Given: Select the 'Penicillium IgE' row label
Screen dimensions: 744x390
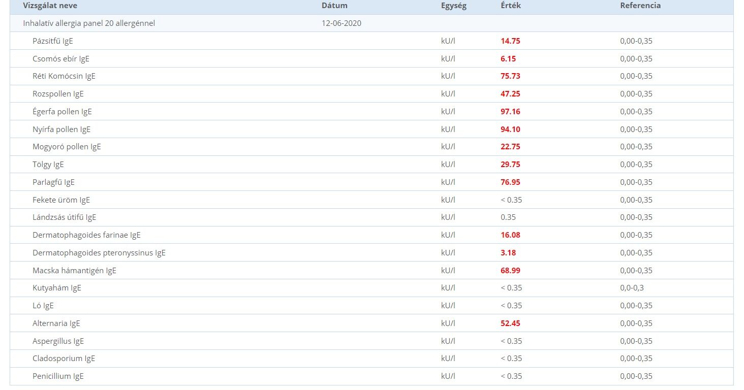Looking at the screenshot, I should [x=58, y=376].
